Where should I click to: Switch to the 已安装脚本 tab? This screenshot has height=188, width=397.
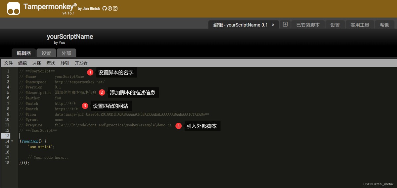(308, 25)
